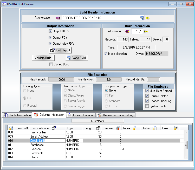195x170 pixels.
Task: Go to previous workspace with left arrows
Action: [58, 18]
